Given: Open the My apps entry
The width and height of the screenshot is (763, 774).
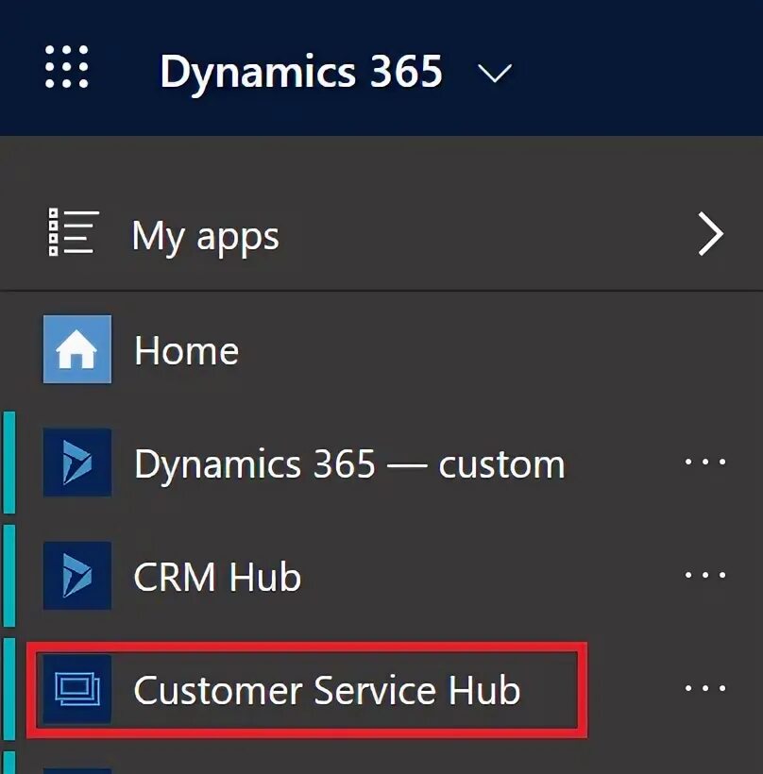Looking at the screenshot, I should (206, 237).
